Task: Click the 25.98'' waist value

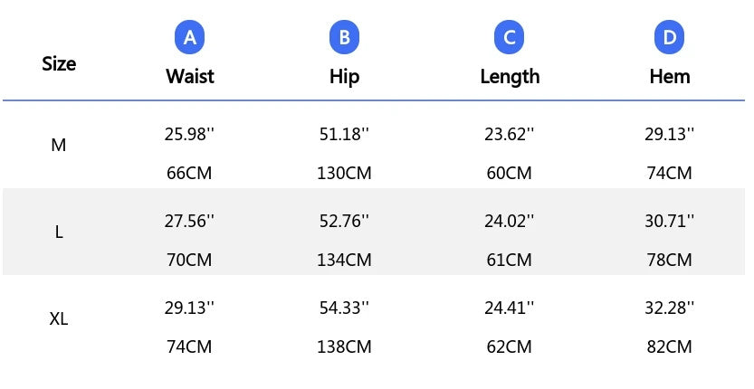Action: [189, 134]
